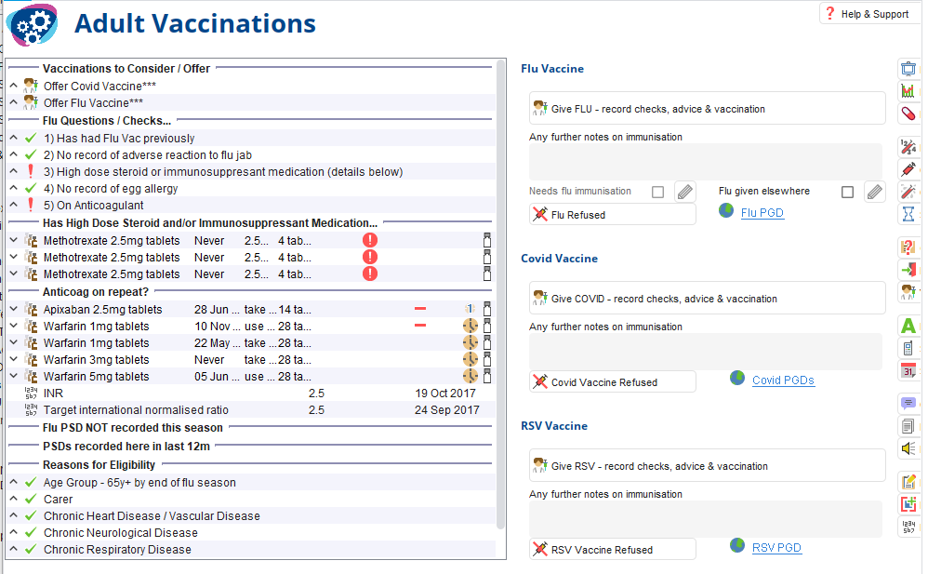Open the Covid PGDs link
This screenshot has width=928, height=574.
(783, 380)
